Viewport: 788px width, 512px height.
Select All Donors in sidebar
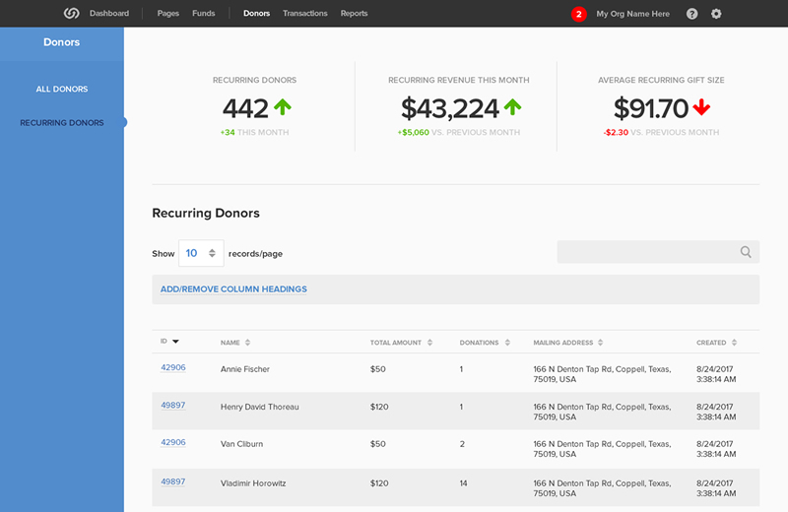tap(61, 90)
